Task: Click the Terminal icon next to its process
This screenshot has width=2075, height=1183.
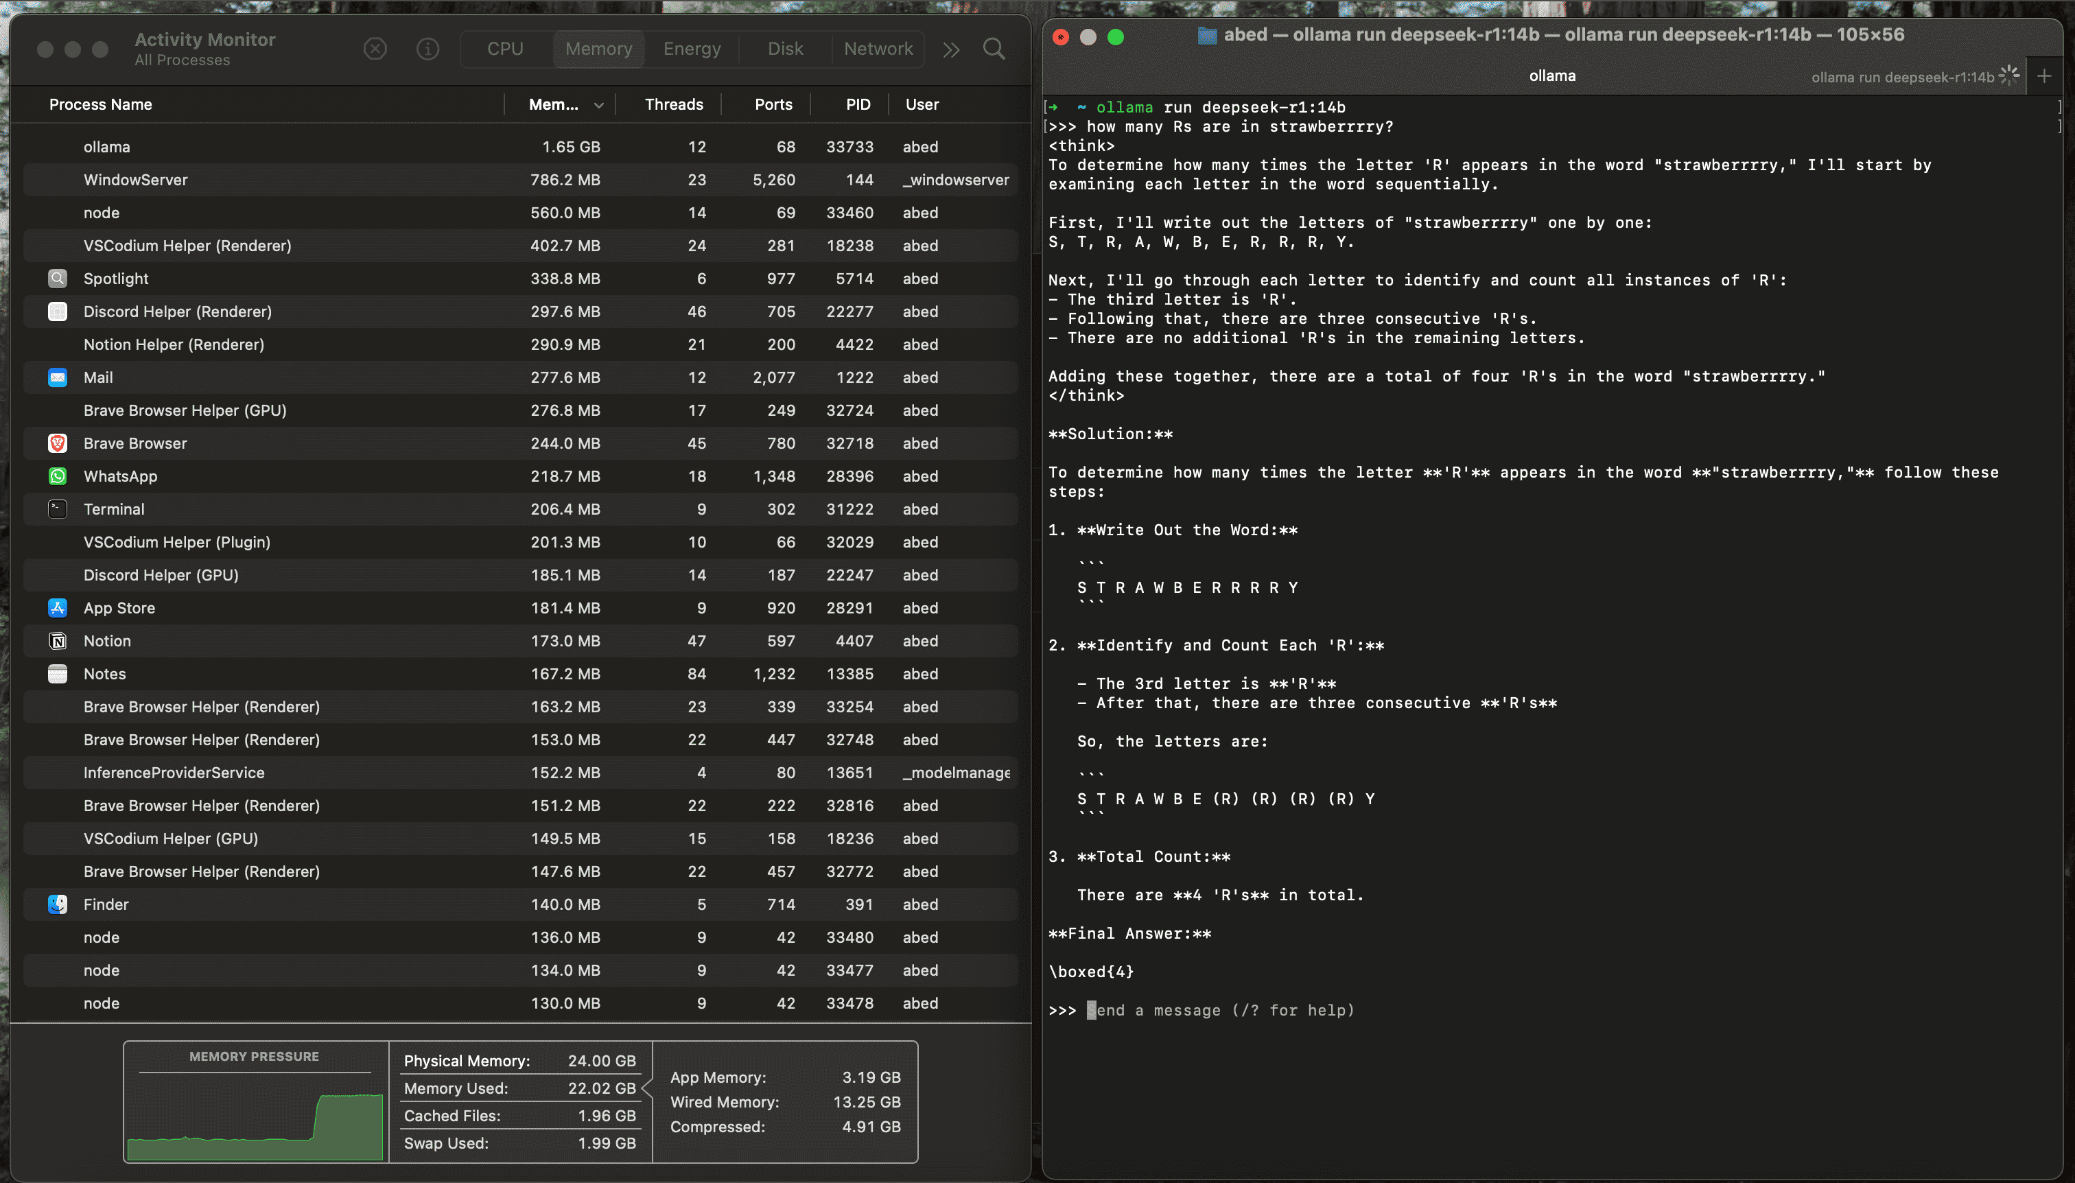Action: tap(57, 508)
